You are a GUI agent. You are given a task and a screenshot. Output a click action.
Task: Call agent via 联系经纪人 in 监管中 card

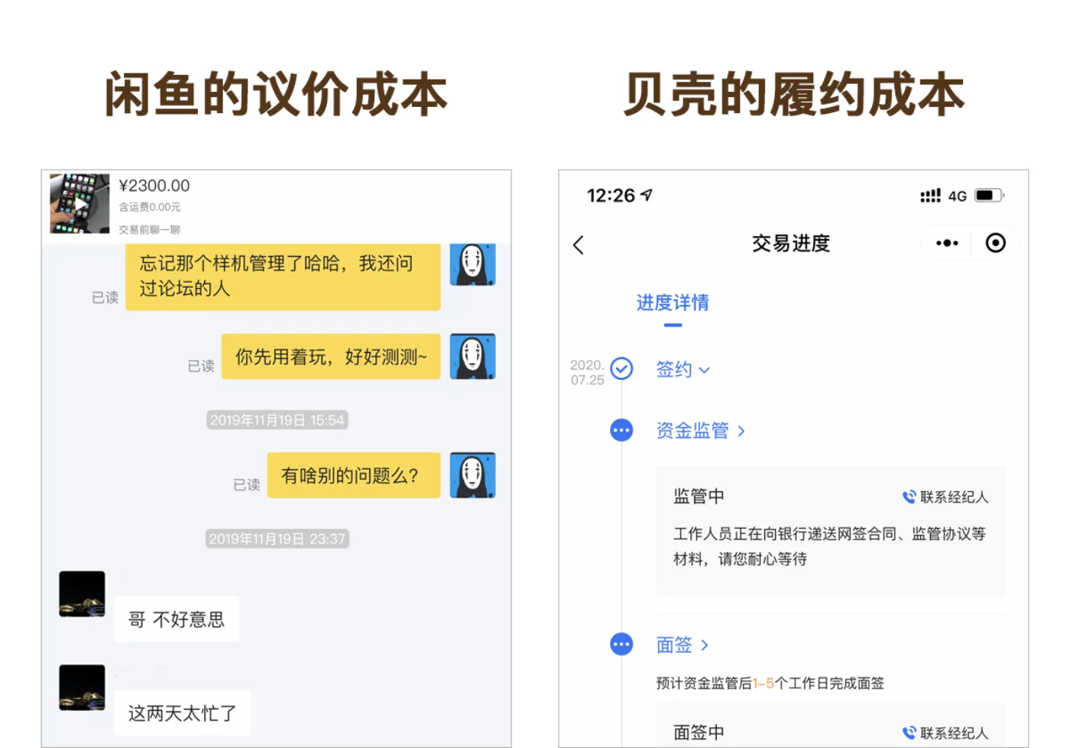[x=945, y=497]
